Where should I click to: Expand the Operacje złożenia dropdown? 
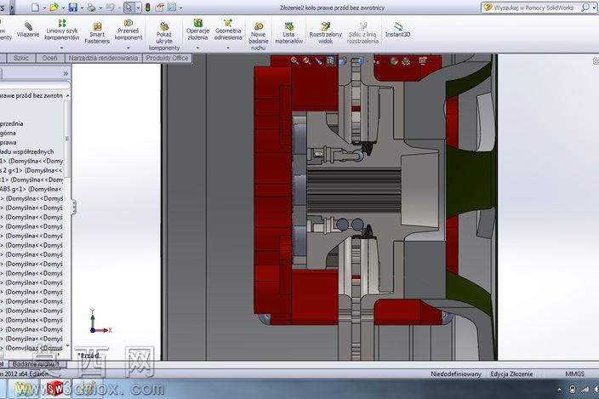(x=197, y=48)
